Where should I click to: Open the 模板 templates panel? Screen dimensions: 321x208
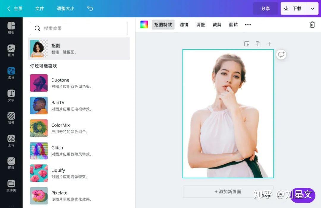click(x=11, y=28)
